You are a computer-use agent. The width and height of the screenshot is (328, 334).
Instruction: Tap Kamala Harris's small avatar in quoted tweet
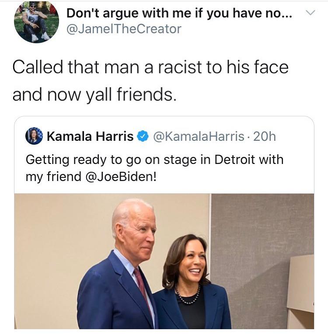tap(34, 136)
